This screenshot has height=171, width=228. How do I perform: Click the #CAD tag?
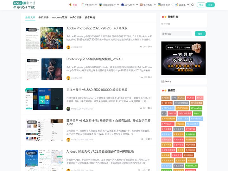[181, 98]
